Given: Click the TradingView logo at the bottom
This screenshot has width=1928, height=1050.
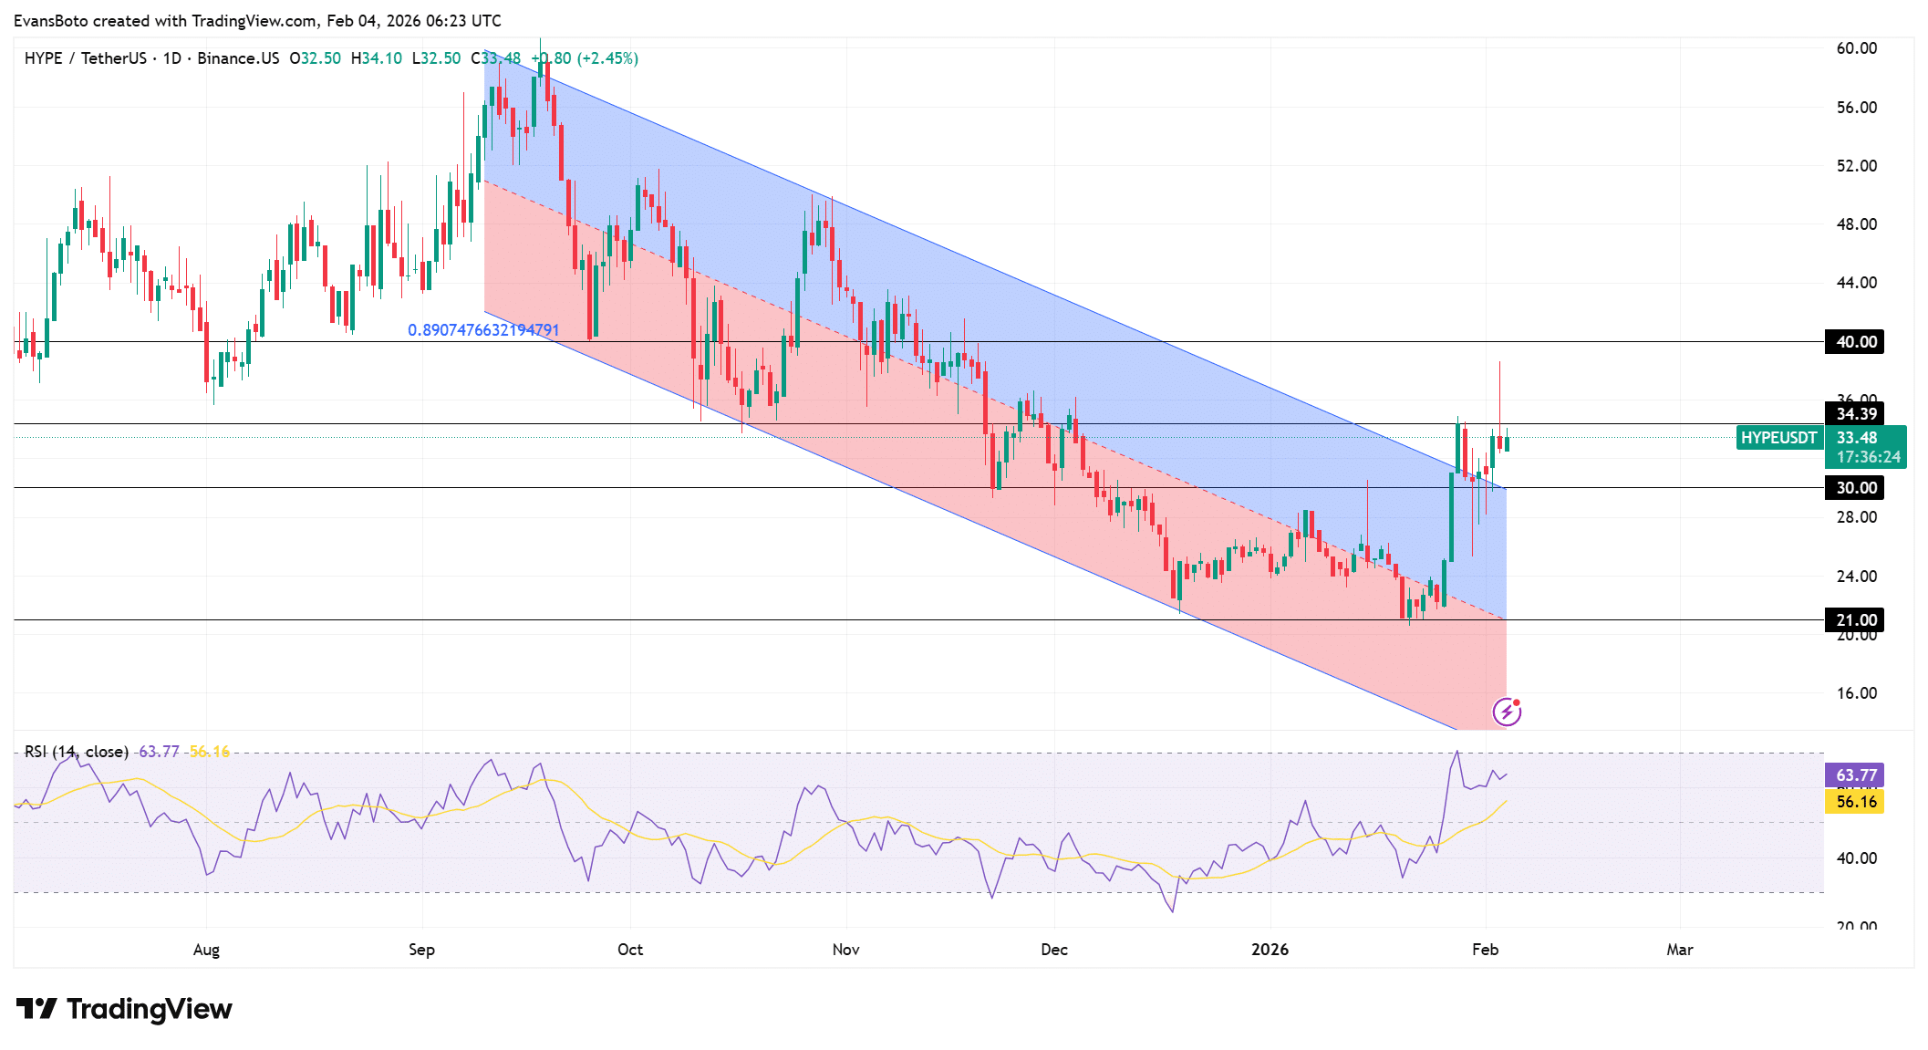Looking at the screenshot, I should point(124,1008).
